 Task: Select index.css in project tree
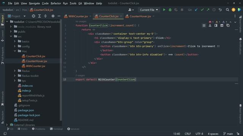[27, 86]
